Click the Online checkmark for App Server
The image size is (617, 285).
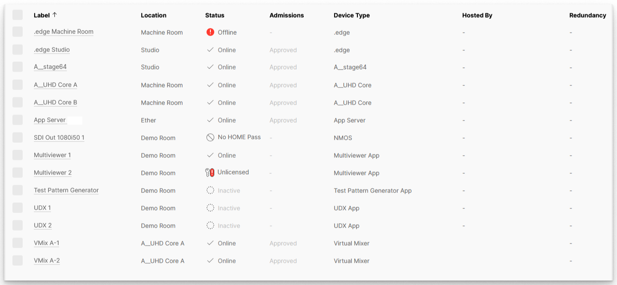(x=210, y=120)
